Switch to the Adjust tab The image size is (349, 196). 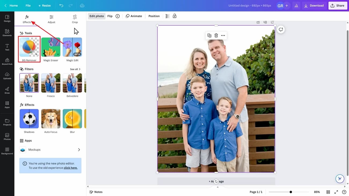pyautogui.click(x=51, y=19)
